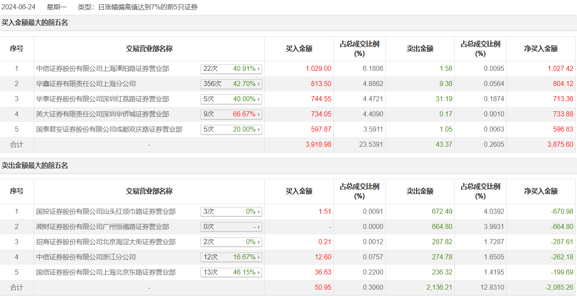577x296 pixels.
Task: Click buy amount 1,029.00
Action: pyautogui.click(x=319, y=69)
